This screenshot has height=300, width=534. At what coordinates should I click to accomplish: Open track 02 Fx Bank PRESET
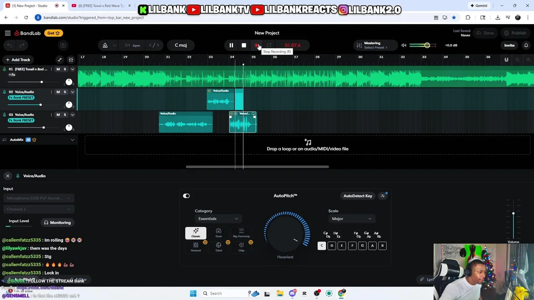(x=21, y=97)
